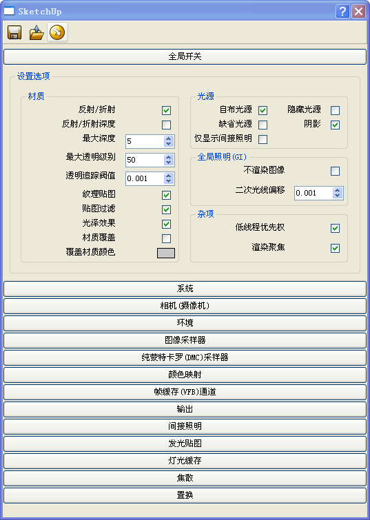Toggle the 反射/折射 checkbox

166,110
